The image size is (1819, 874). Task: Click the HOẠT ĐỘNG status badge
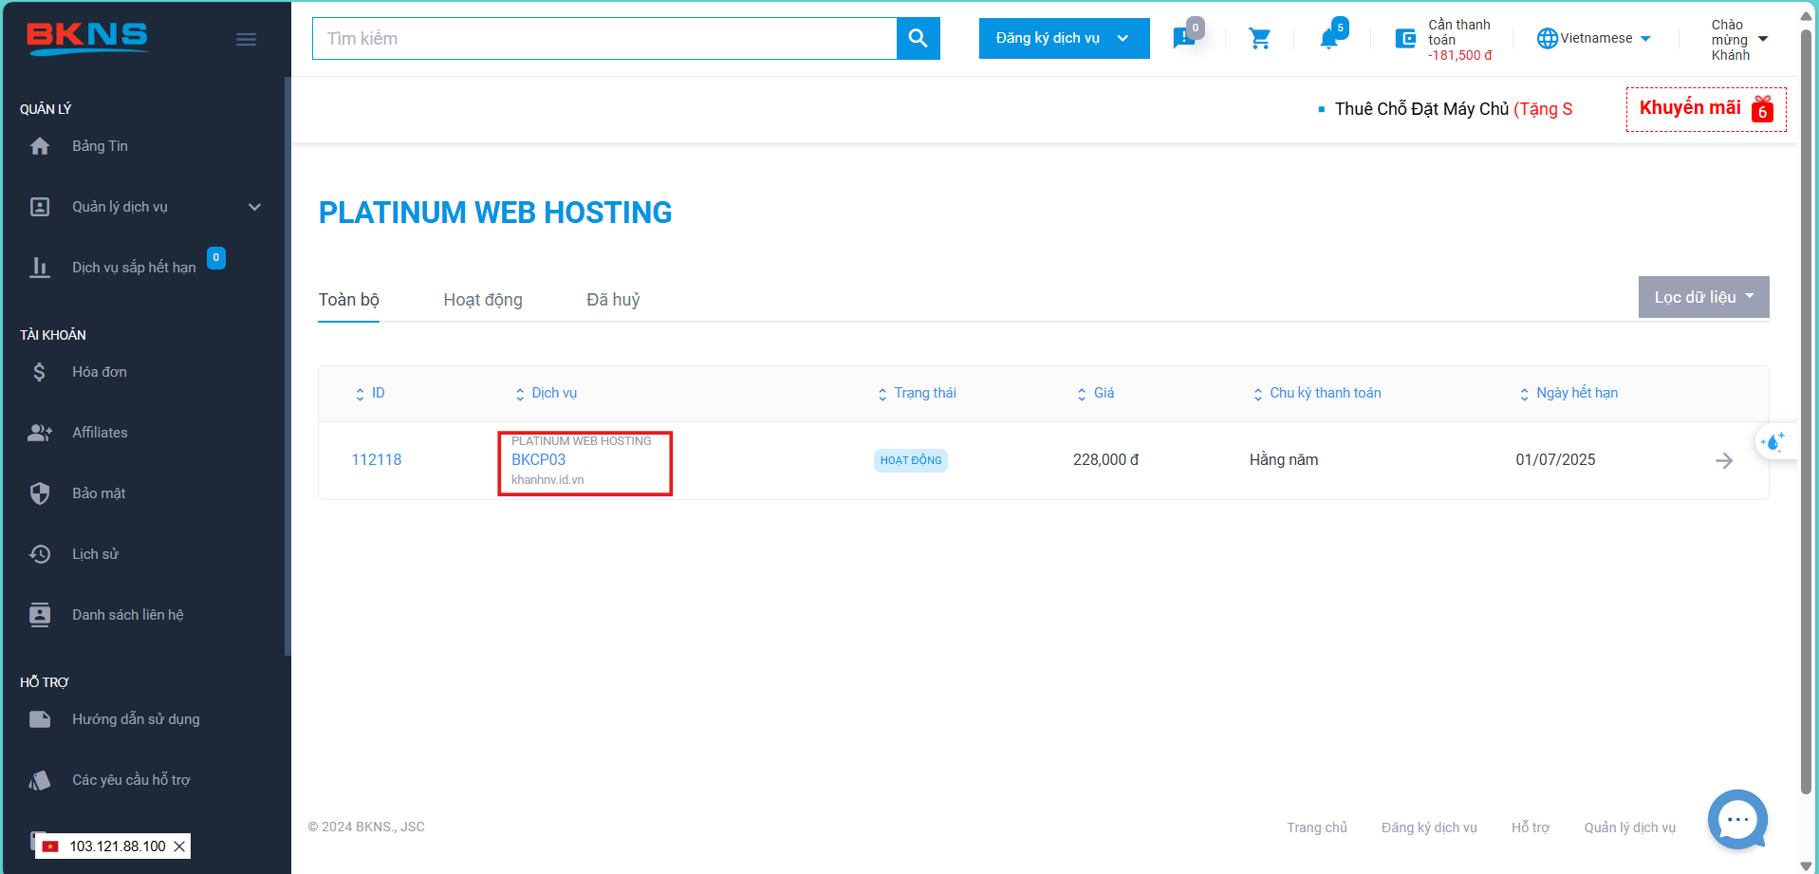click(x=911, y=460)
